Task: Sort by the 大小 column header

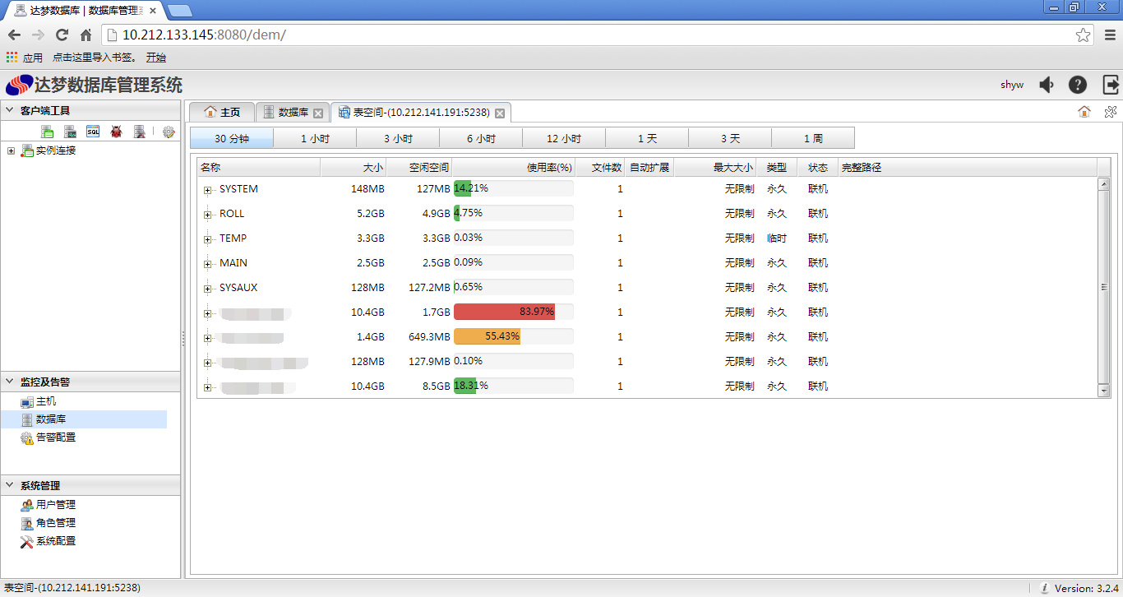Action: click(x=354, y=168)
